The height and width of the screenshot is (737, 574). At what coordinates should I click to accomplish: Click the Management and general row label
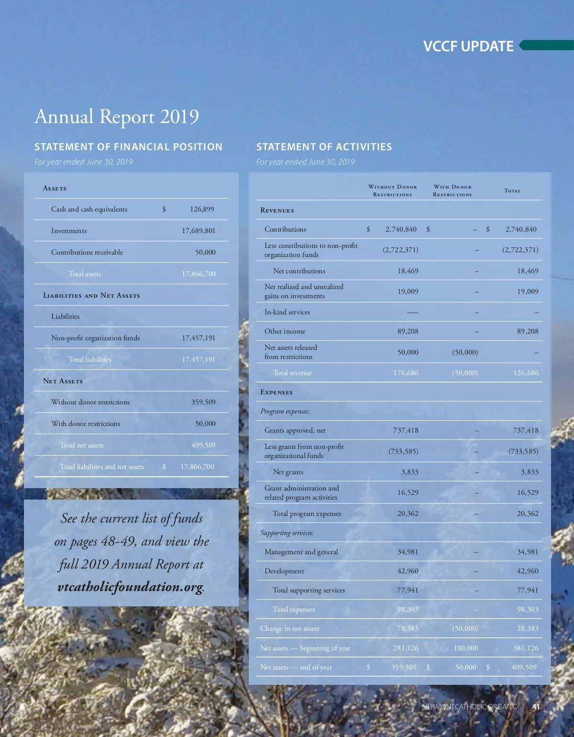[x=301, y=552]
